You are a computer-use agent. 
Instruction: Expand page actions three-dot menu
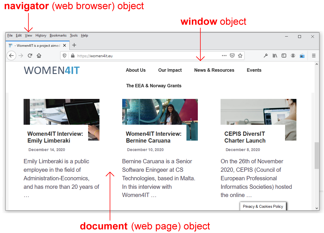224,56
